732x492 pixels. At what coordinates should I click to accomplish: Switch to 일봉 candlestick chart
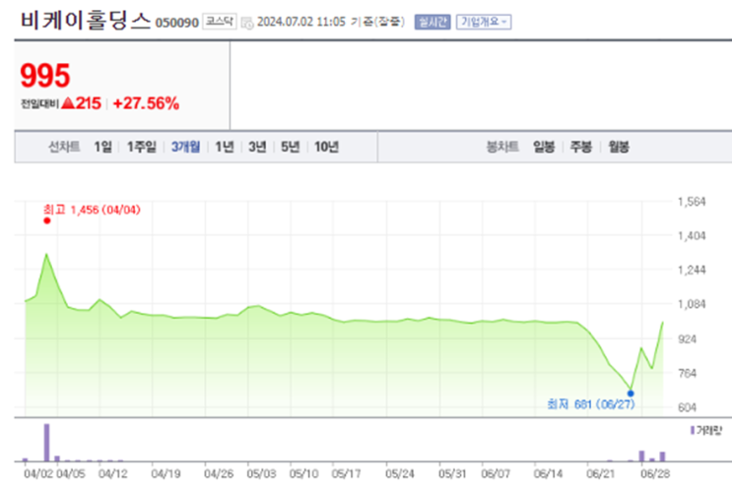[x=544, y=147]
